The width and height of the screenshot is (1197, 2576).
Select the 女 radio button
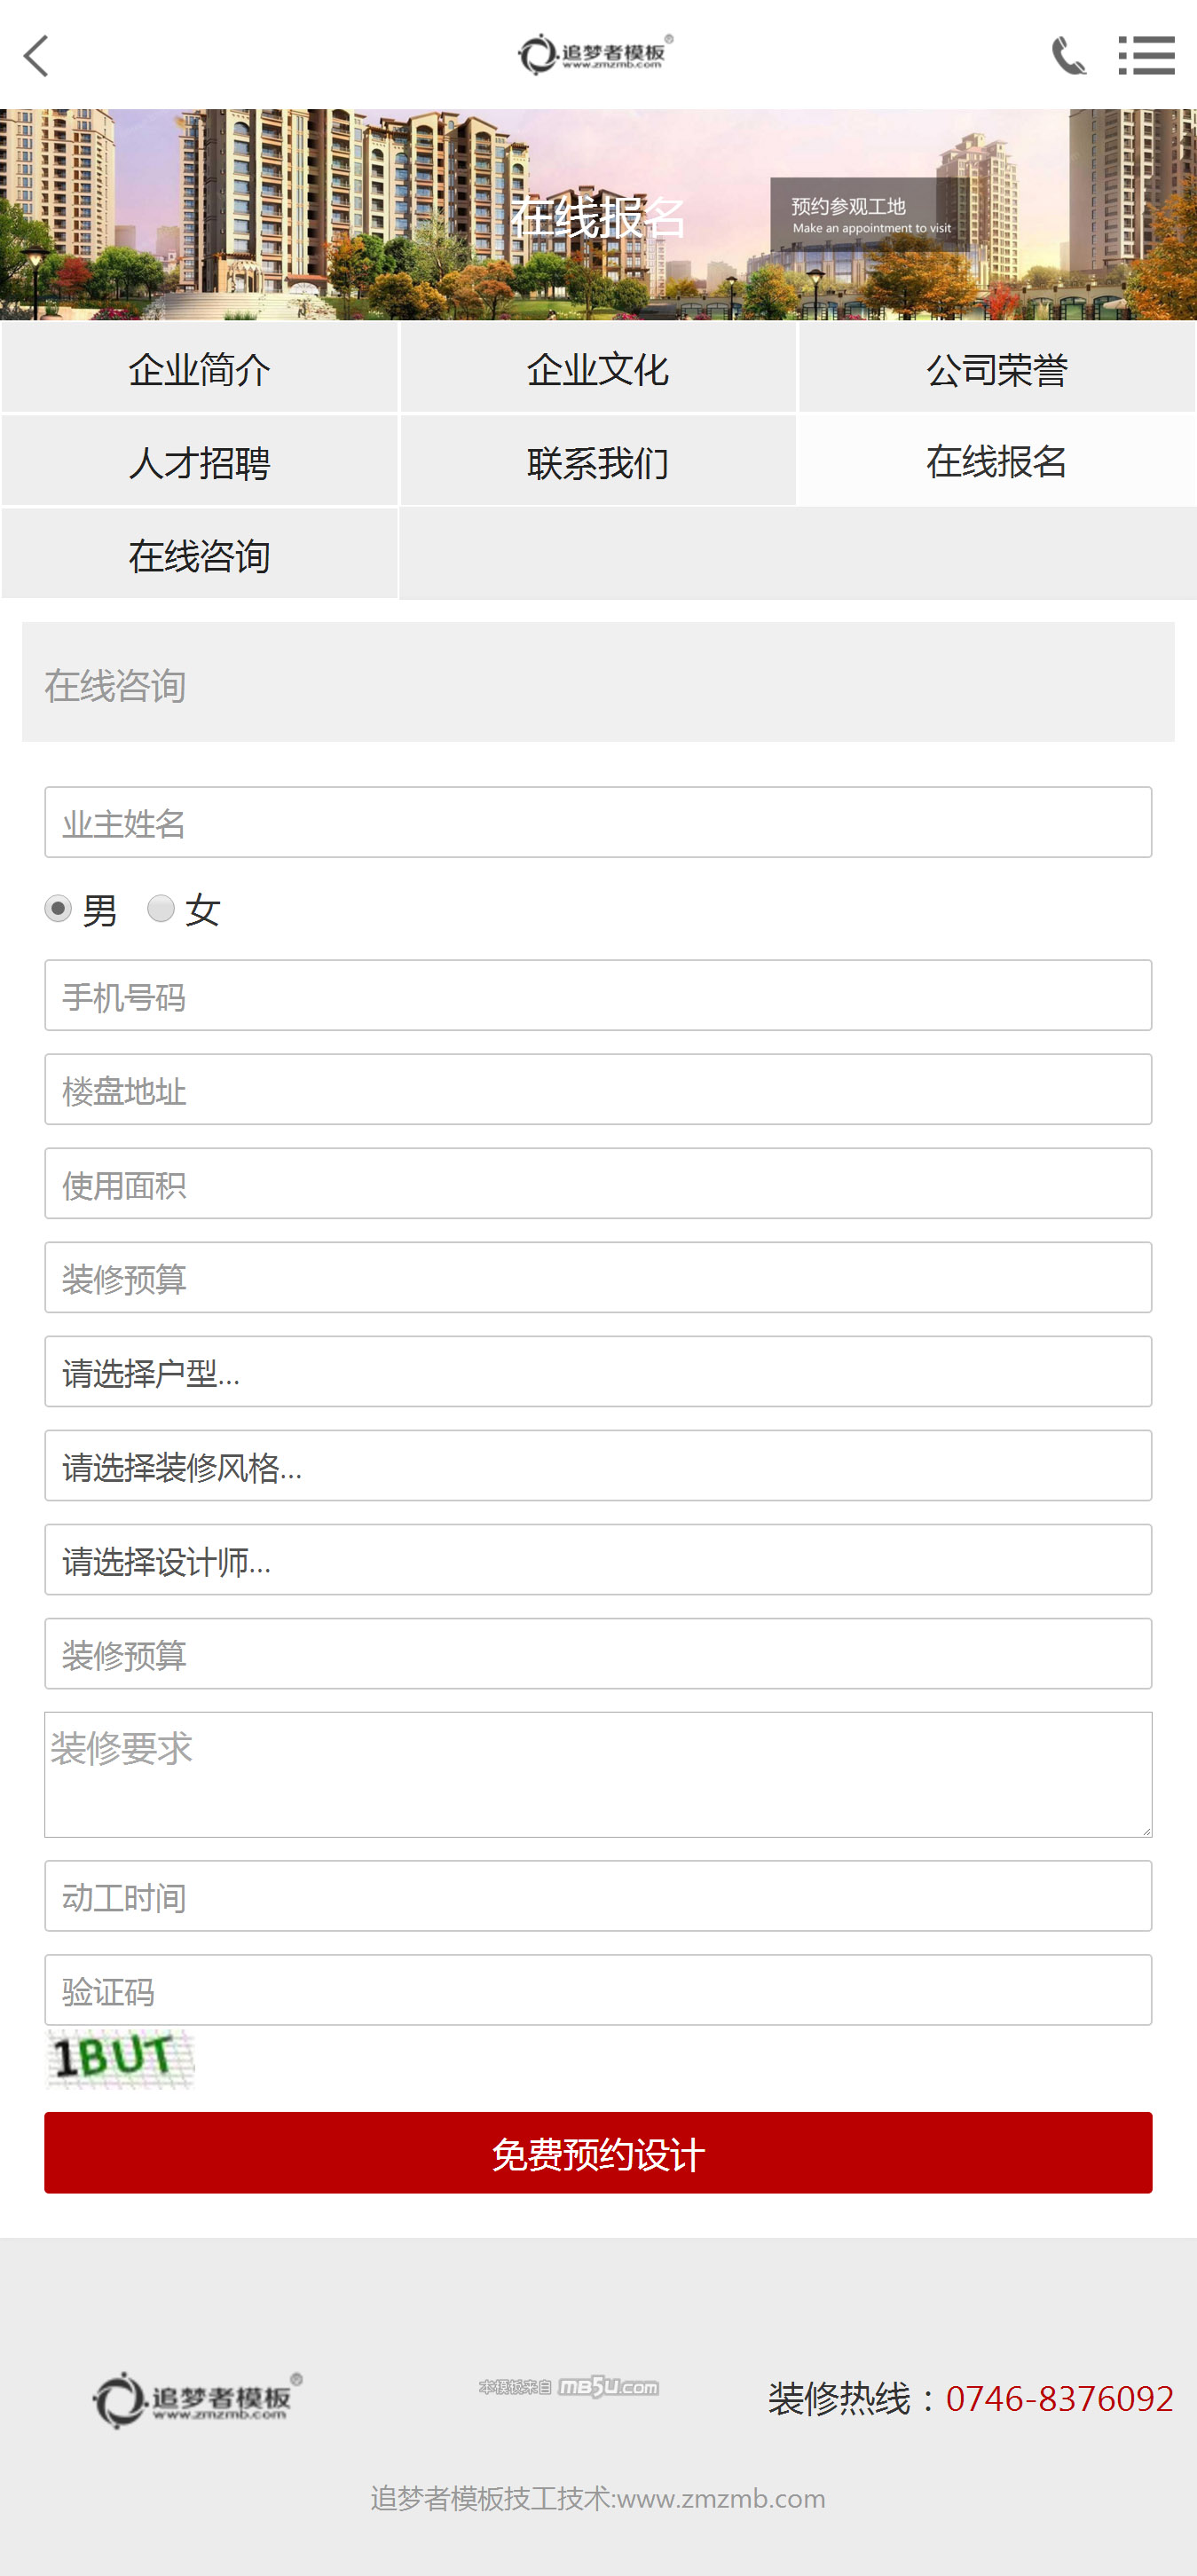pos(161,908)
